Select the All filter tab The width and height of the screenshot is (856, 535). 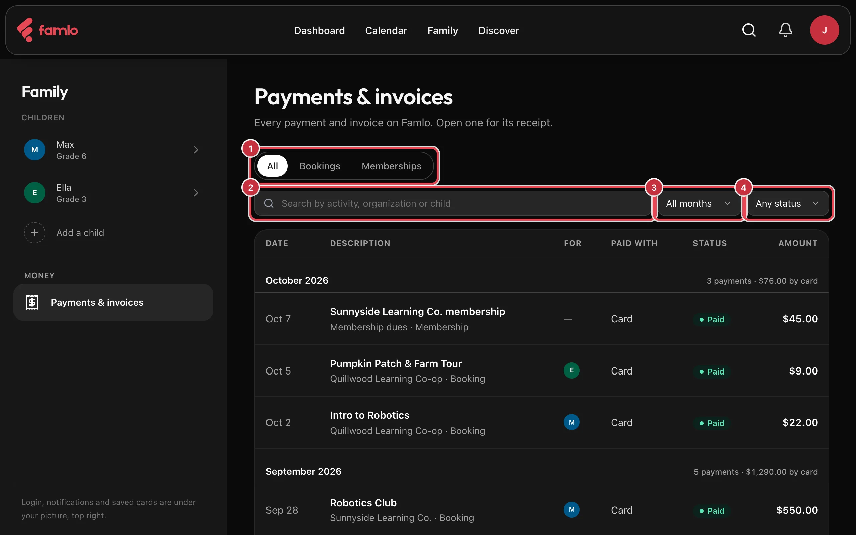[273, 166]
